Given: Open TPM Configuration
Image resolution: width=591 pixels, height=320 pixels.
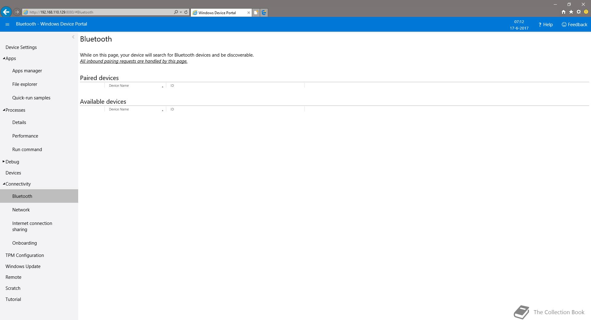Looking at the screenshot, I should pyautogui.click(x=25, y=255).
